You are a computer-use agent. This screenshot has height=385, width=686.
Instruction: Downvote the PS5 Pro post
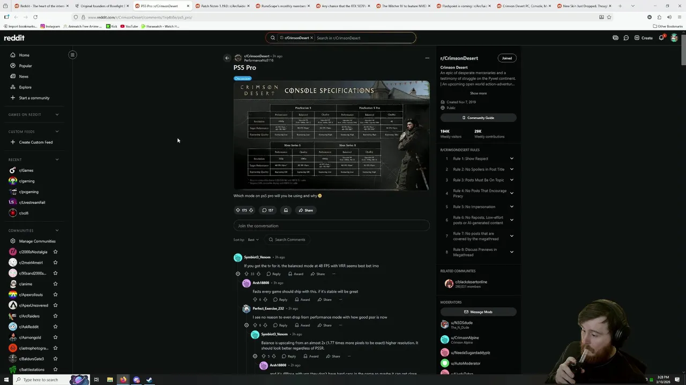[251, 210]
